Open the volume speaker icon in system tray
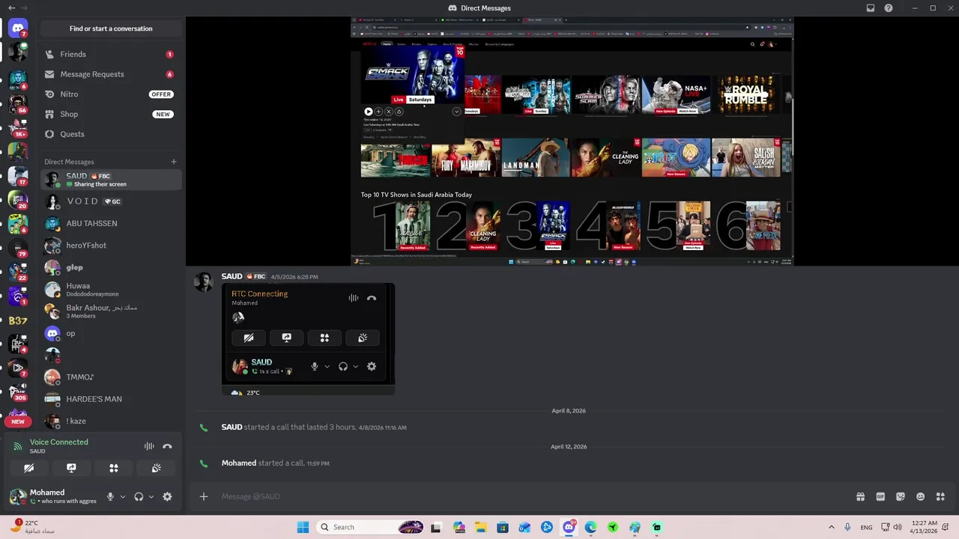 tap(898, 527)
